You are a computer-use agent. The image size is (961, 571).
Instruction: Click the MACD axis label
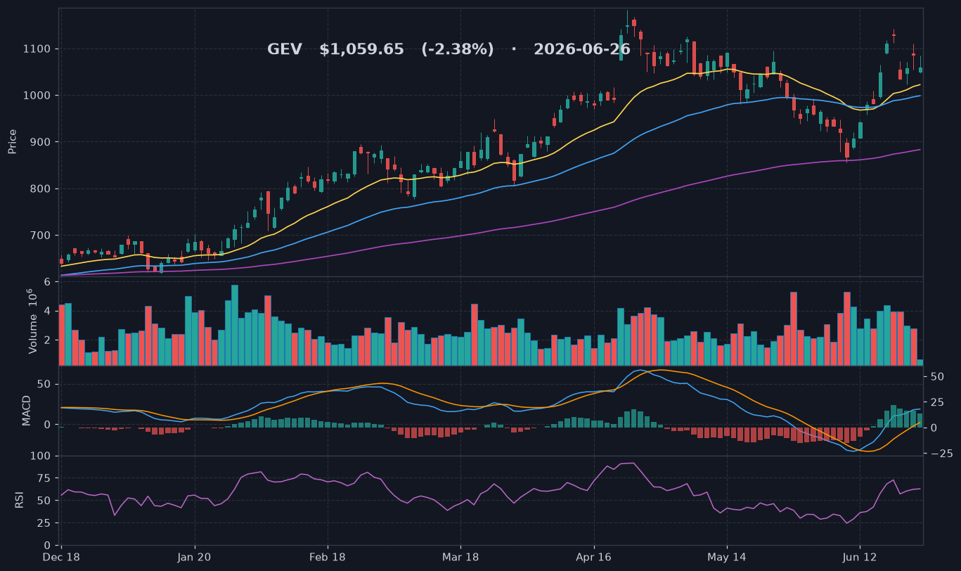point(27,410)
